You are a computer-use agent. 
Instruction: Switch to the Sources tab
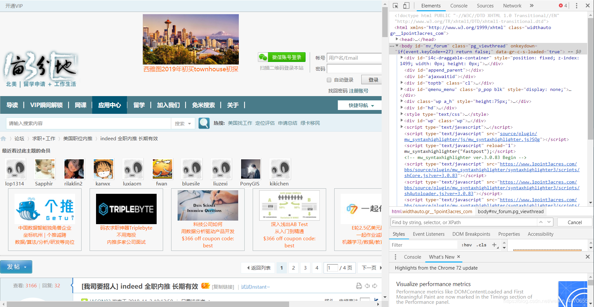pos(485,5)
